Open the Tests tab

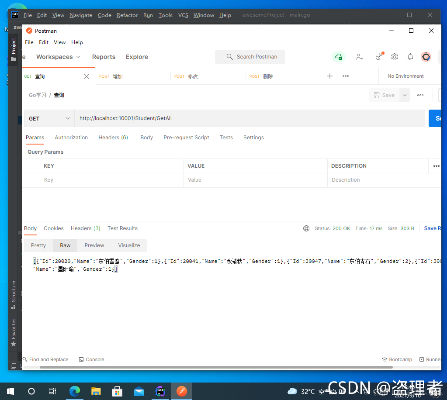[226, 137]
